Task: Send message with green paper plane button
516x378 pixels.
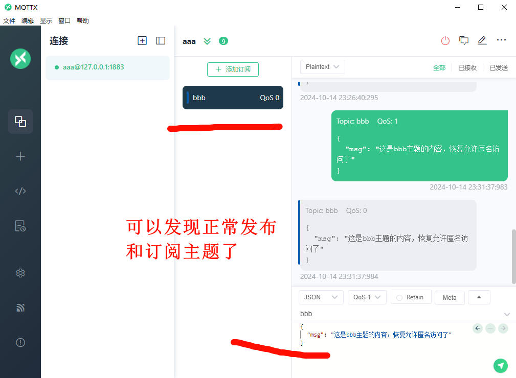Action: [x=501, y=366]
